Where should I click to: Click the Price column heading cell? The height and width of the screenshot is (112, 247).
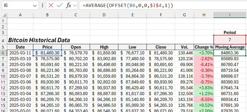point(47,47)
